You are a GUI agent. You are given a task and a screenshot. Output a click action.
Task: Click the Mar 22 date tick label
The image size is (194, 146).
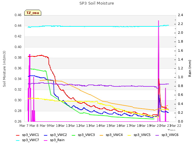point(176,126)
